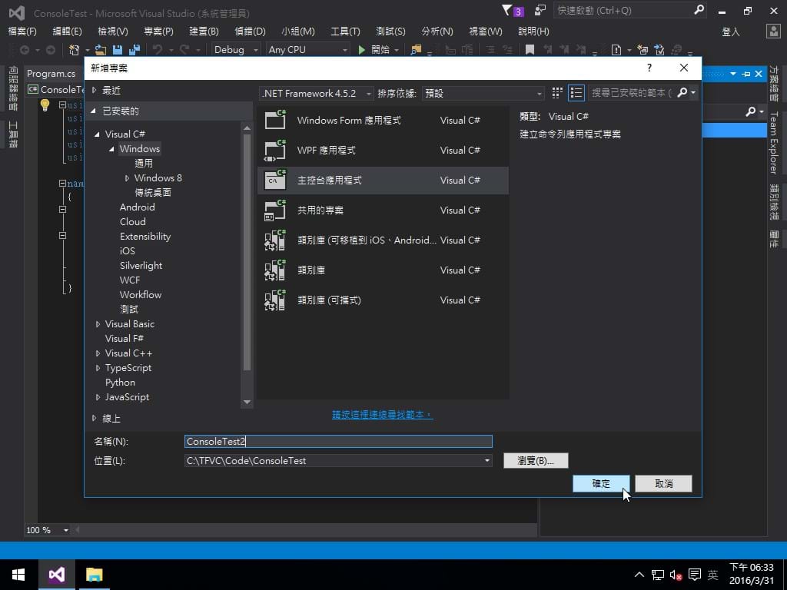Expand the Visual Basic tree node
The width and height of the screenshot is (787, 590).
coord(98,324)
